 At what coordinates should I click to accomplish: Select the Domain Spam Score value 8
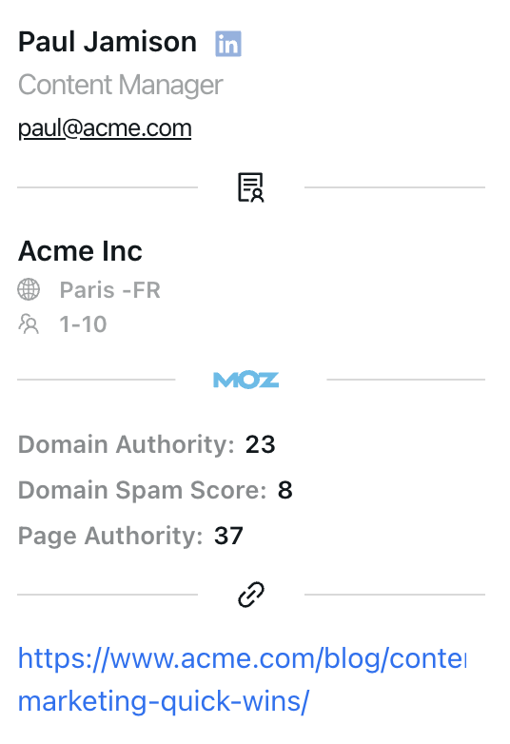coord(285,490)
